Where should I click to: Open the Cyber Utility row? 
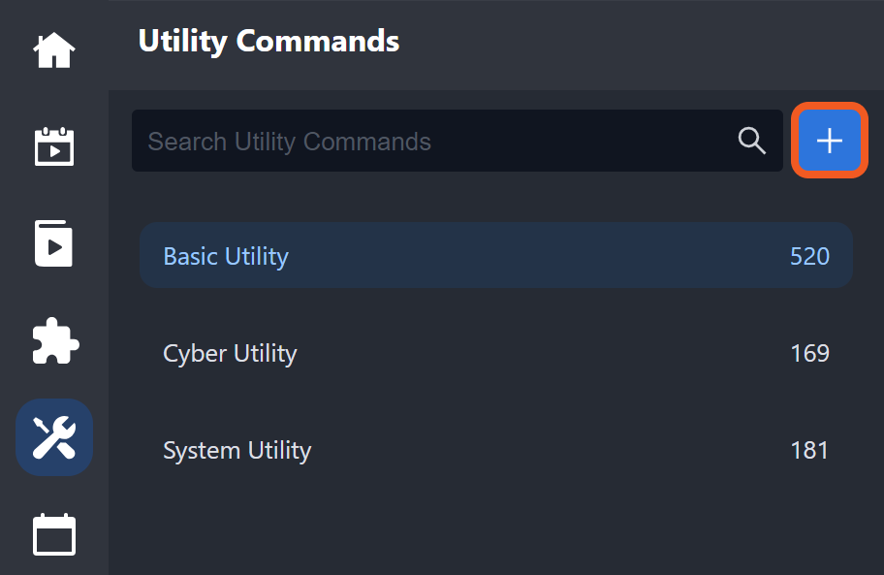494,353
